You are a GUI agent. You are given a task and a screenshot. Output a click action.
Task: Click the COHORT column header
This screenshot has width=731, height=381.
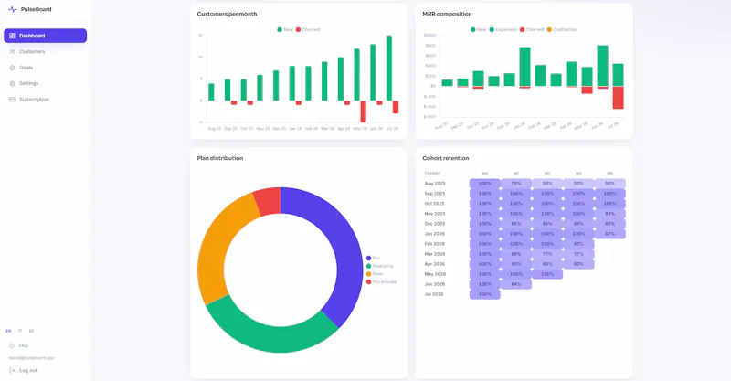pos(432,173)
